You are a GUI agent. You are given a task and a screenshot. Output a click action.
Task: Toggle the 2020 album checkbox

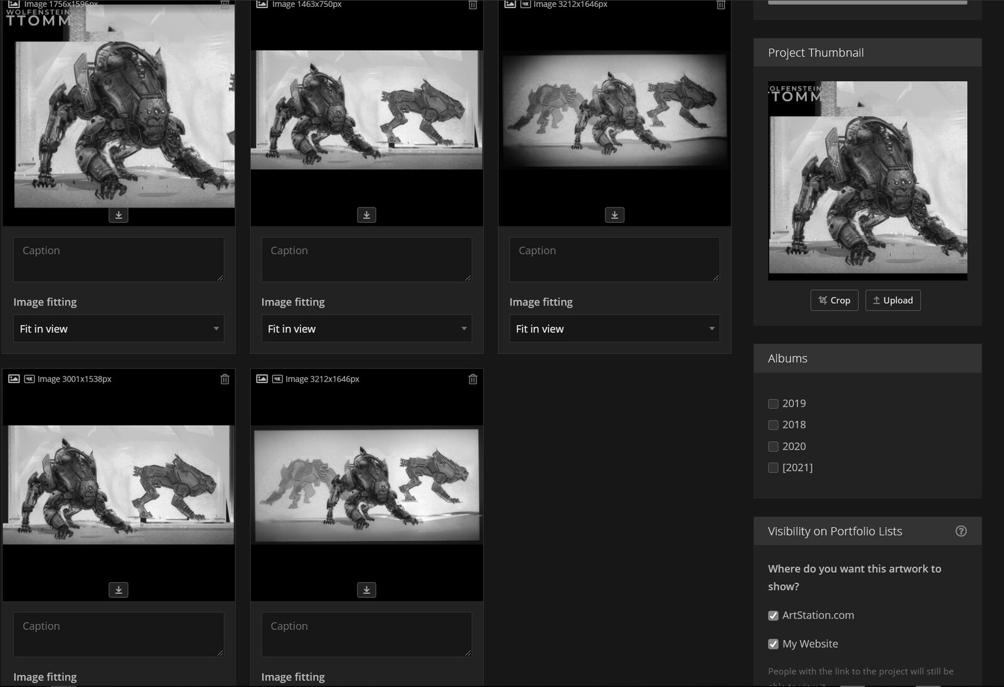773,446
